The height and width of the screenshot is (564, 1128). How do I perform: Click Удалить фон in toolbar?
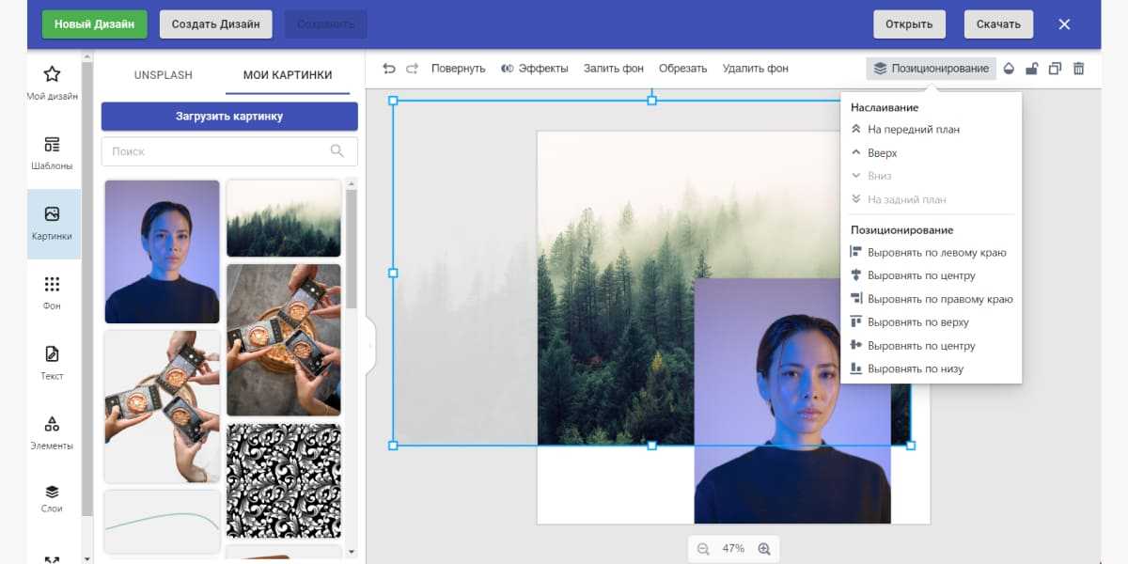[755, 69]
